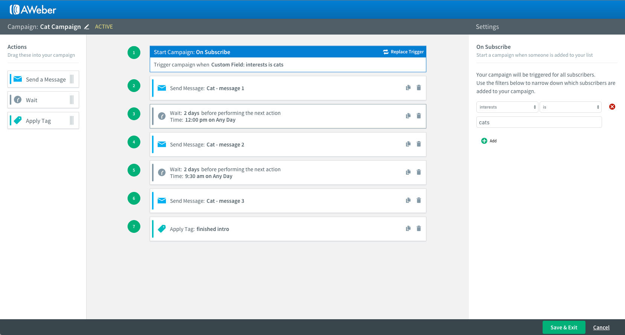
Task: Open the 'is' condition dropdown
Action: pos(570,107)
